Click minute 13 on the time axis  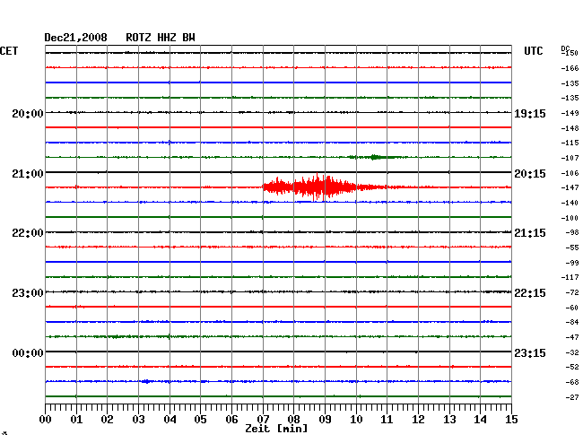click(449, 419)
